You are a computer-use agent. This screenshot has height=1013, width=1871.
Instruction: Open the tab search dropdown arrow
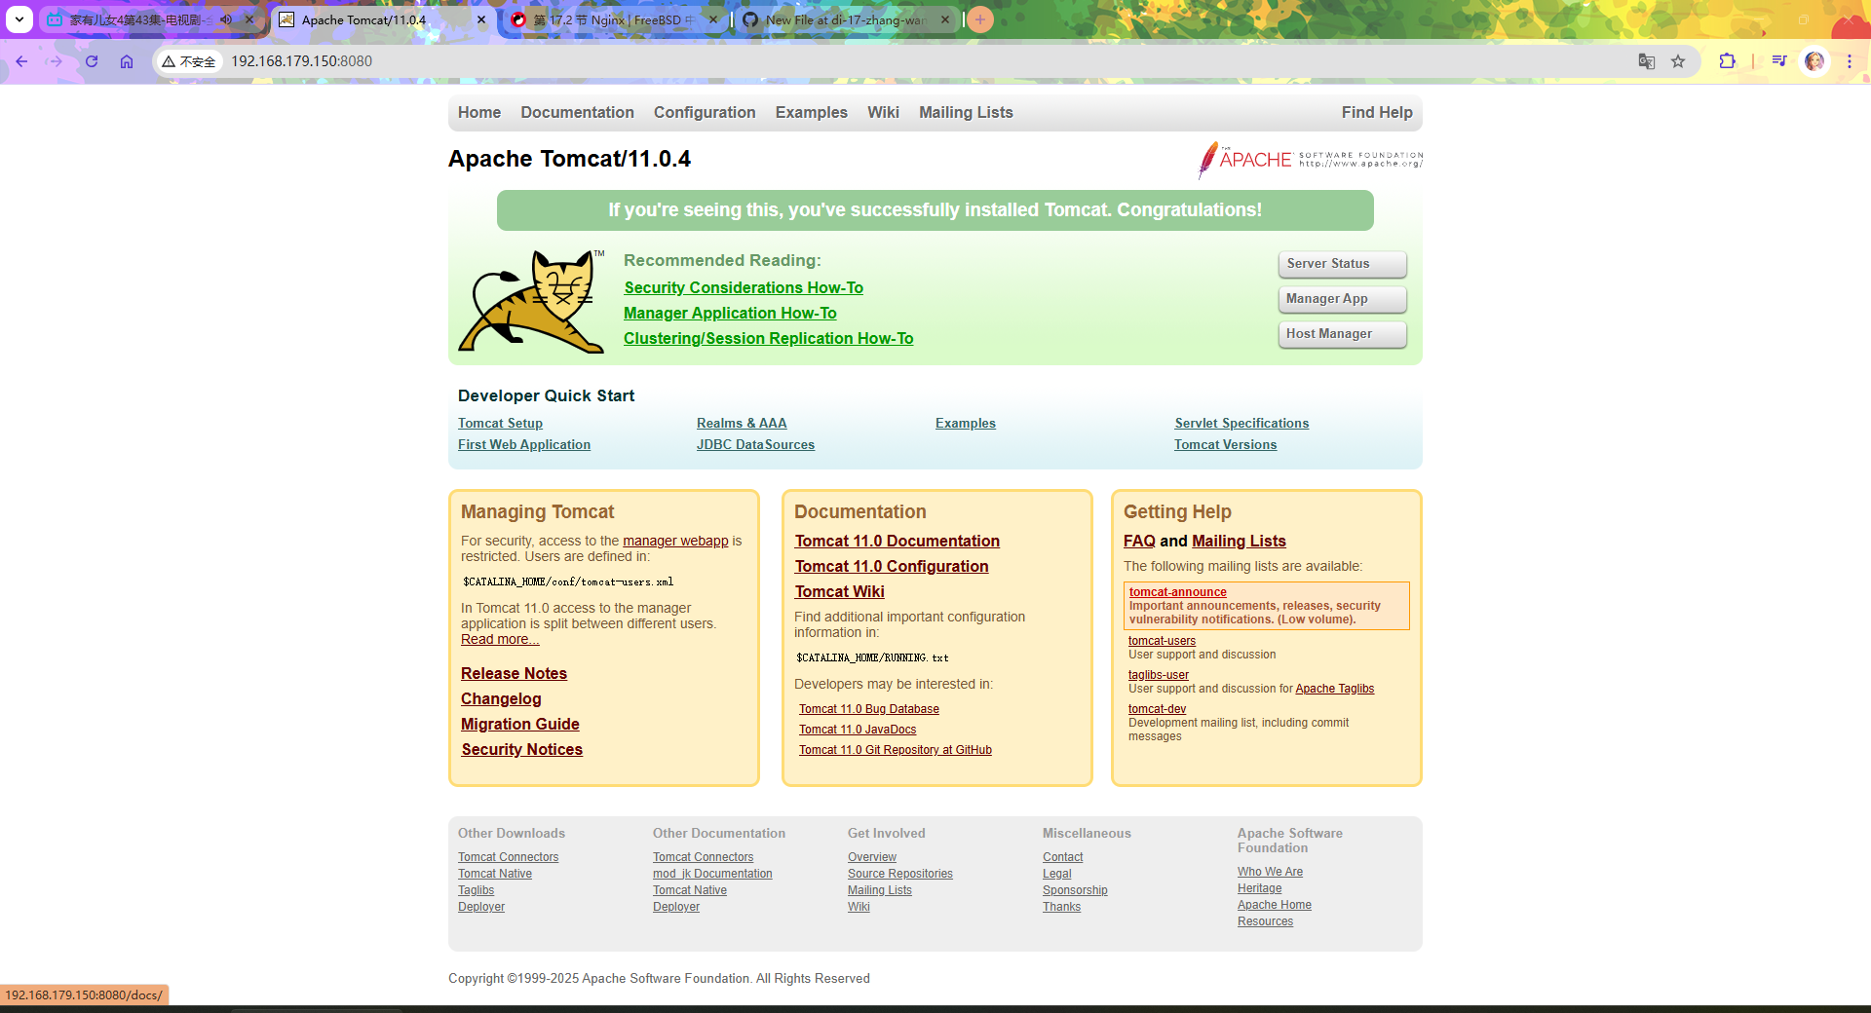coord(19,19)
